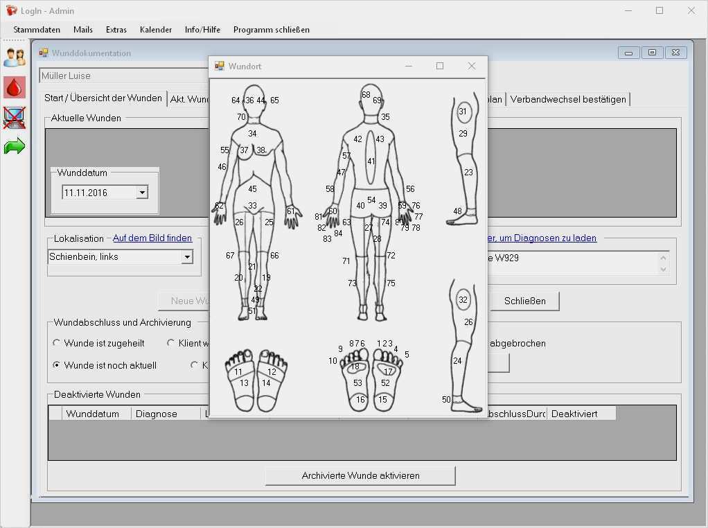Screen dimensions: 708x528
Task: Switch to Verbandwechsel bestätigen tab
Action: pos(568,99)
